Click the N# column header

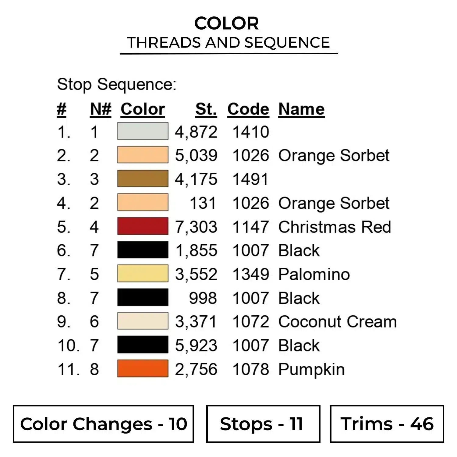click(x=101, y=109)
